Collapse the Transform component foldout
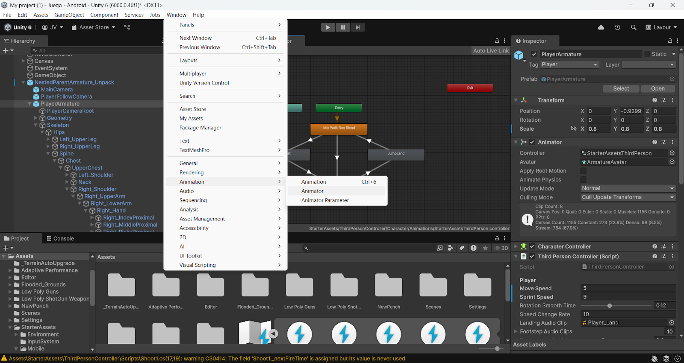Image resolution: width=684 pixels, height=363 pixels. pos(516,100)
